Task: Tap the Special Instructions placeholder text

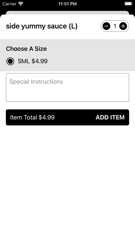Action: (x=36, y=82)
